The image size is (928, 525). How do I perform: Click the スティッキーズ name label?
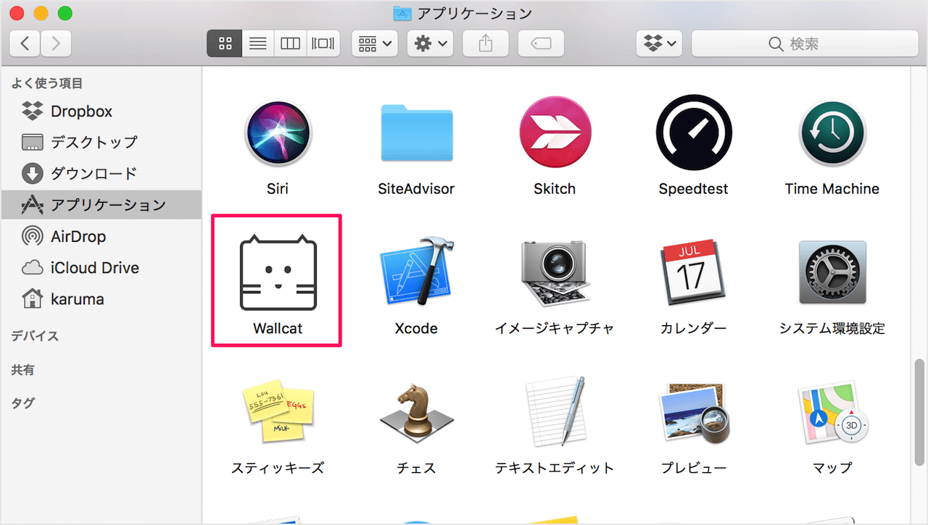[x=278, y=468]
